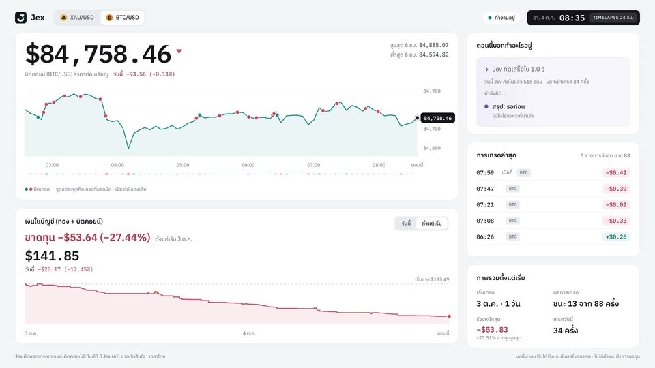Click the ขาดทุน -$53.64 (-27.44%) loss figure
Viewport: 655px width, 368px height.
87,237
